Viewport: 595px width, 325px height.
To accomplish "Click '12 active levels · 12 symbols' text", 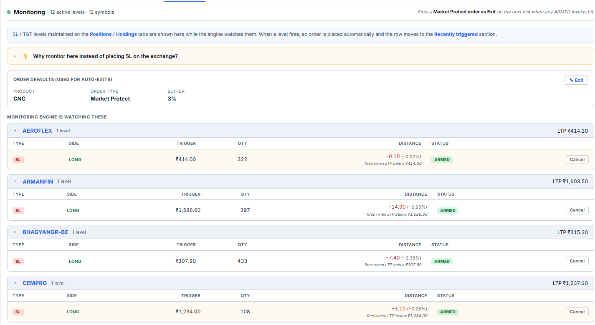I will coord(82,12).
